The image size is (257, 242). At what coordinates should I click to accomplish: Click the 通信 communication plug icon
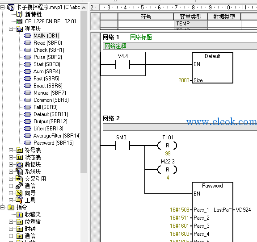coord(19,186)
